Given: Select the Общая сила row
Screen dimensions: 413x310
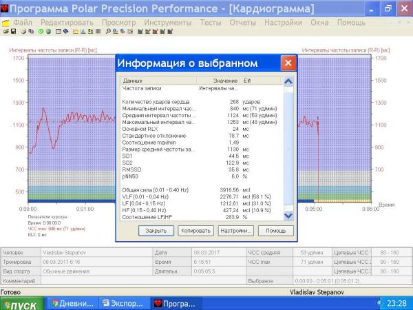Looking at the screenshot, I should [x=202, y=190].
